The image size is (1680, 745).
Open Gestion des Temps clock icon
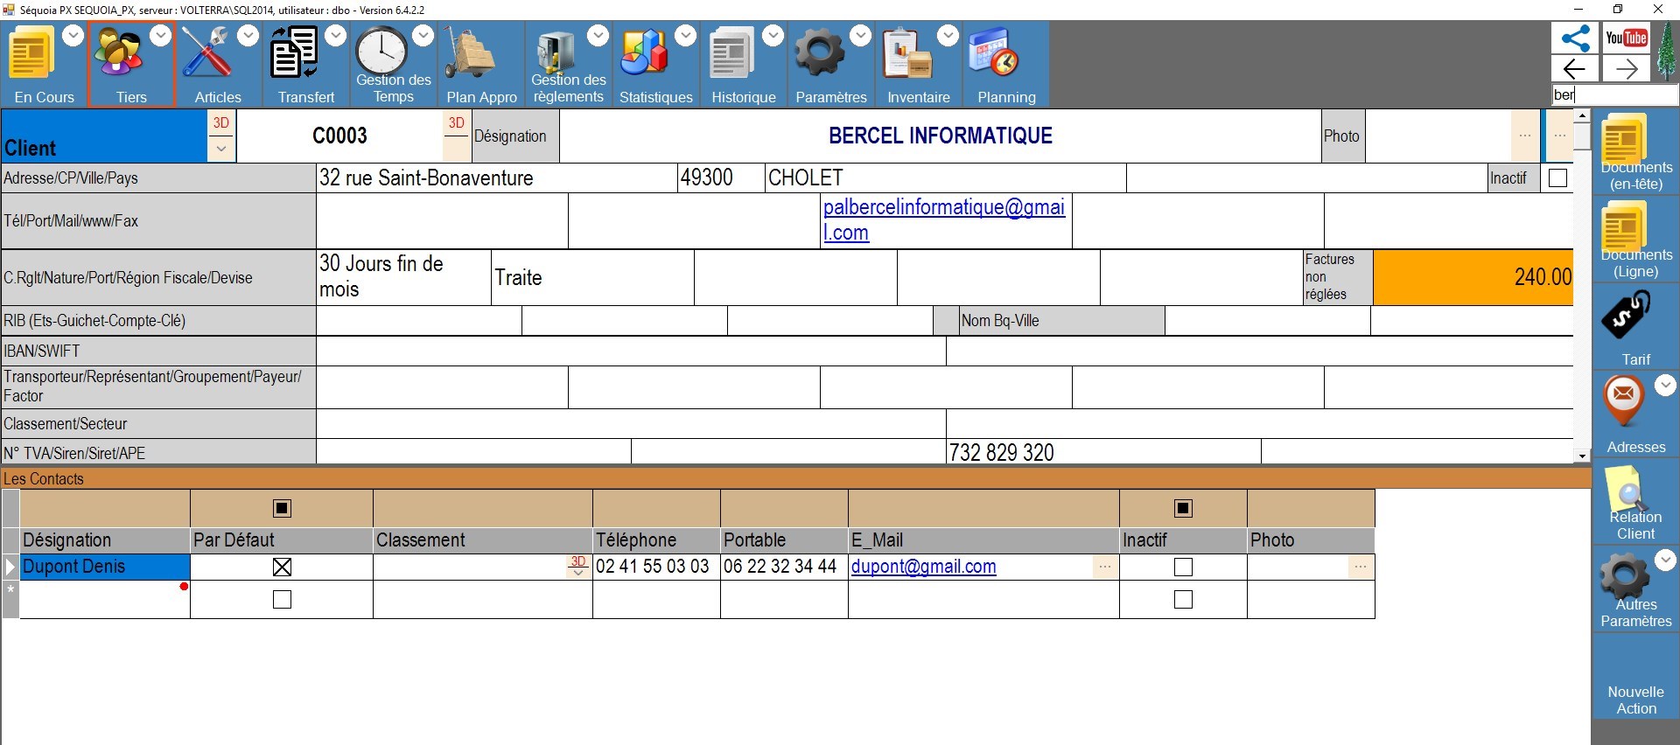381,51
